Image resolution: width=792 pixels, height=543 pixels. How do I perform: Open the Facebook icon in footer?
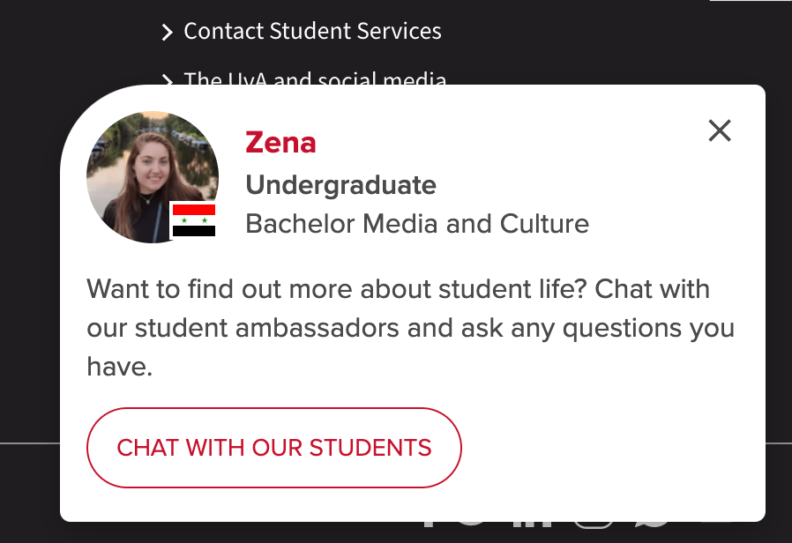click(430, 524)
